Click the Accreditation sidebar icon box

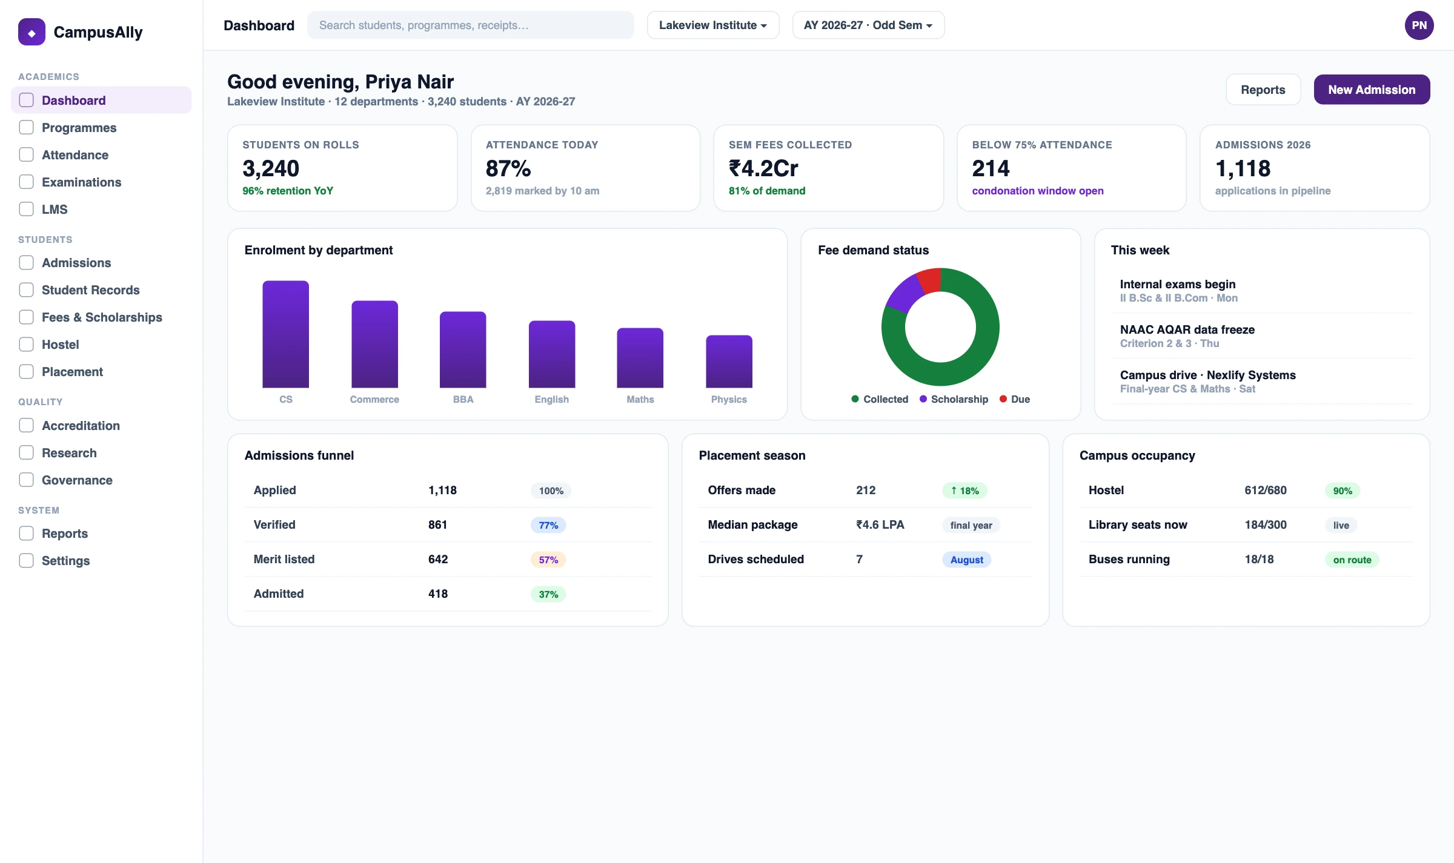click(26, 425)
